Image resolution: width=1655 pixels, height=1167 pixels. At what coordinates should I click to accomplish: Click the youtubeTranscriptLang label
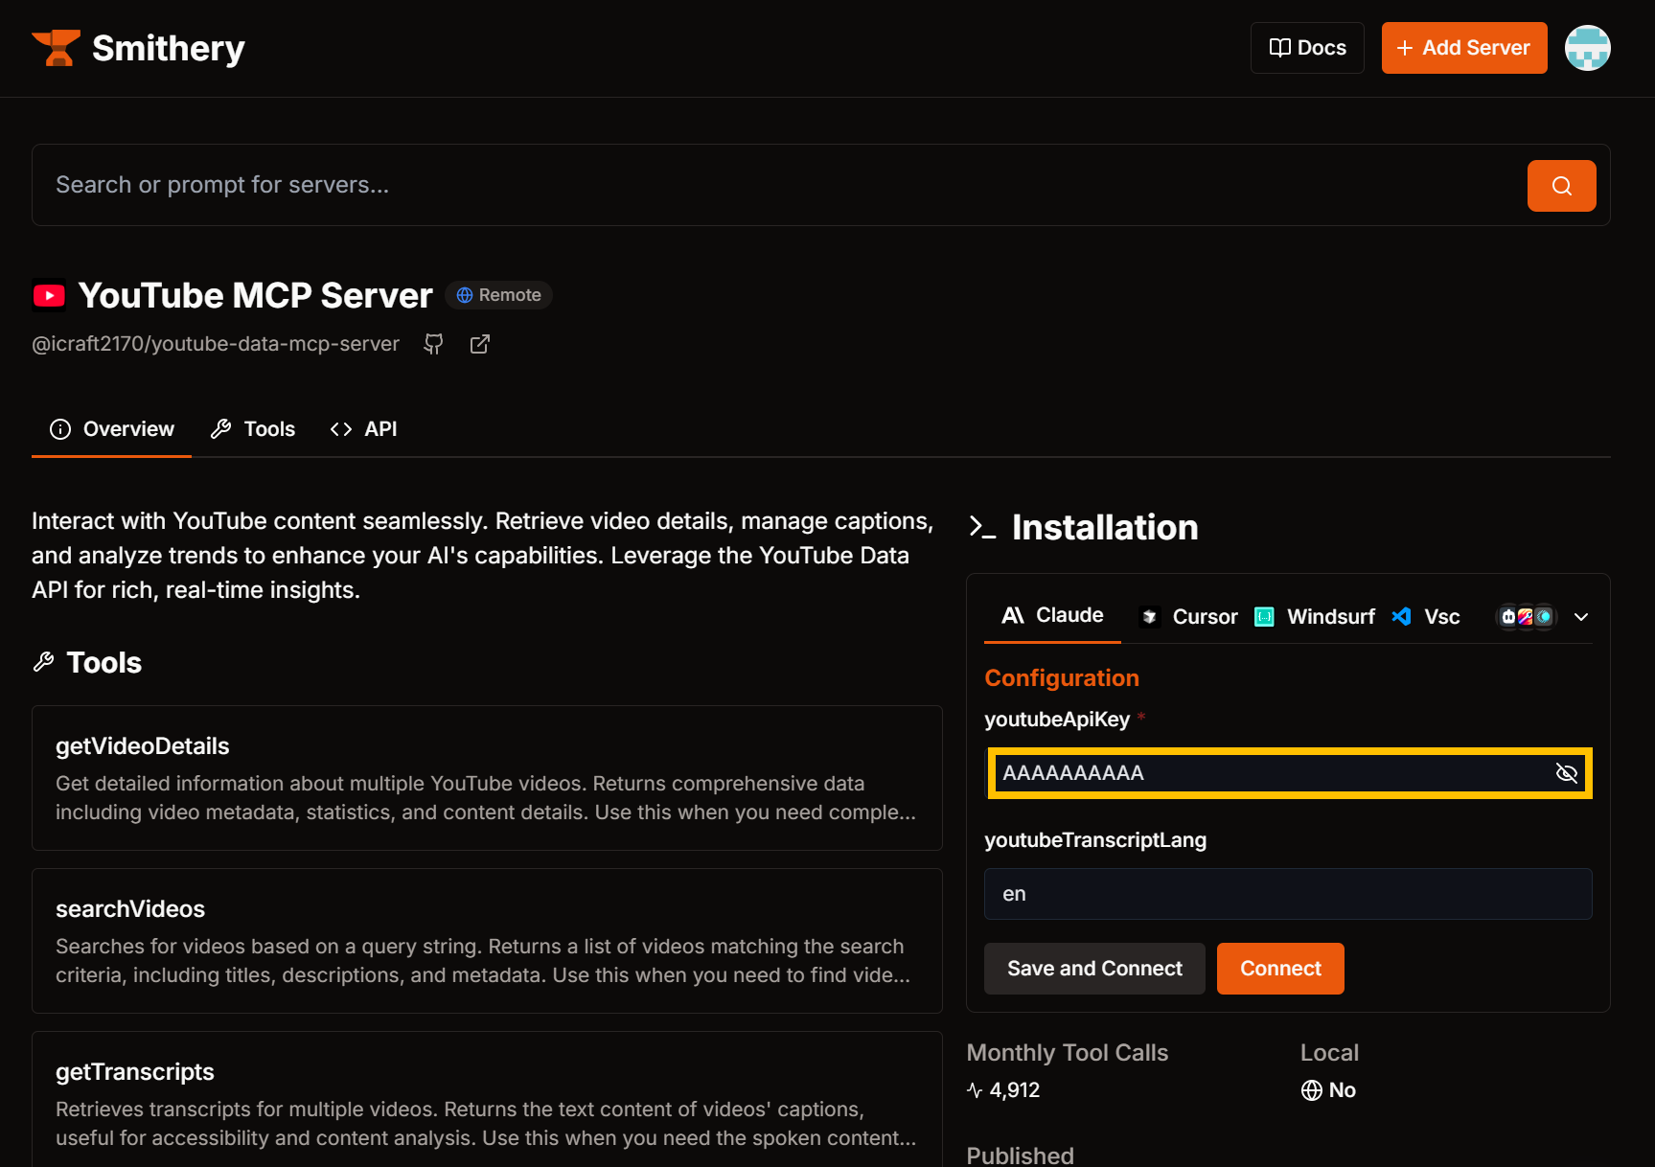click(1095, 840)
